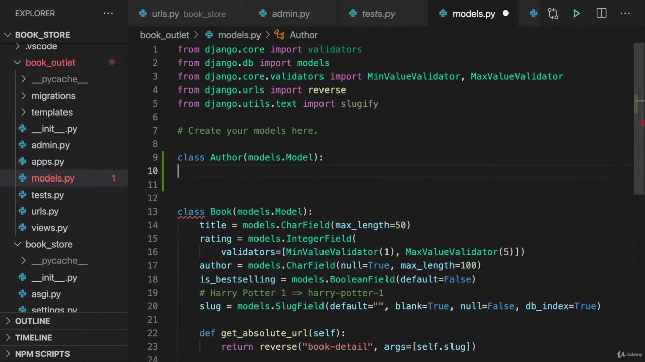This screenshot has width=645, height=362.
Task: Click the unsaved dot on models.py tab
Action: click(x=506, y=14)
